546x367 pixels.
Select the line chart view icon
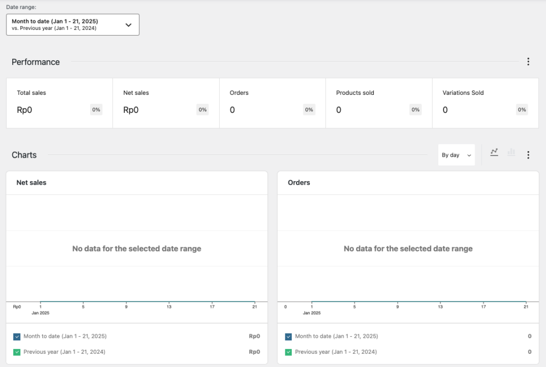click(494, 153)
